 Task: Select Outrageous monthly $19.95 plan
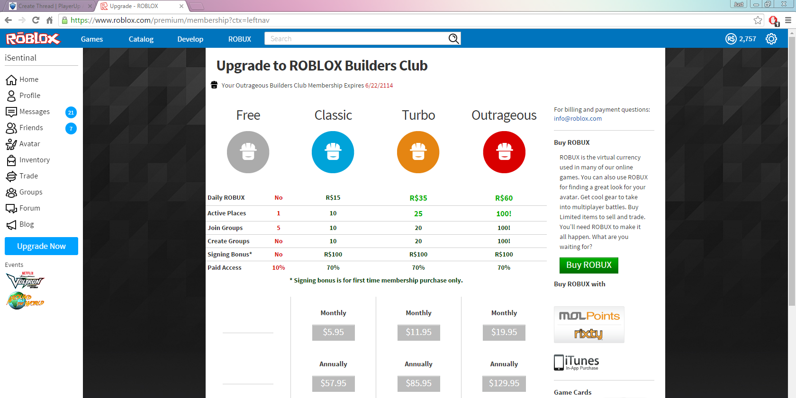[504, 332]
